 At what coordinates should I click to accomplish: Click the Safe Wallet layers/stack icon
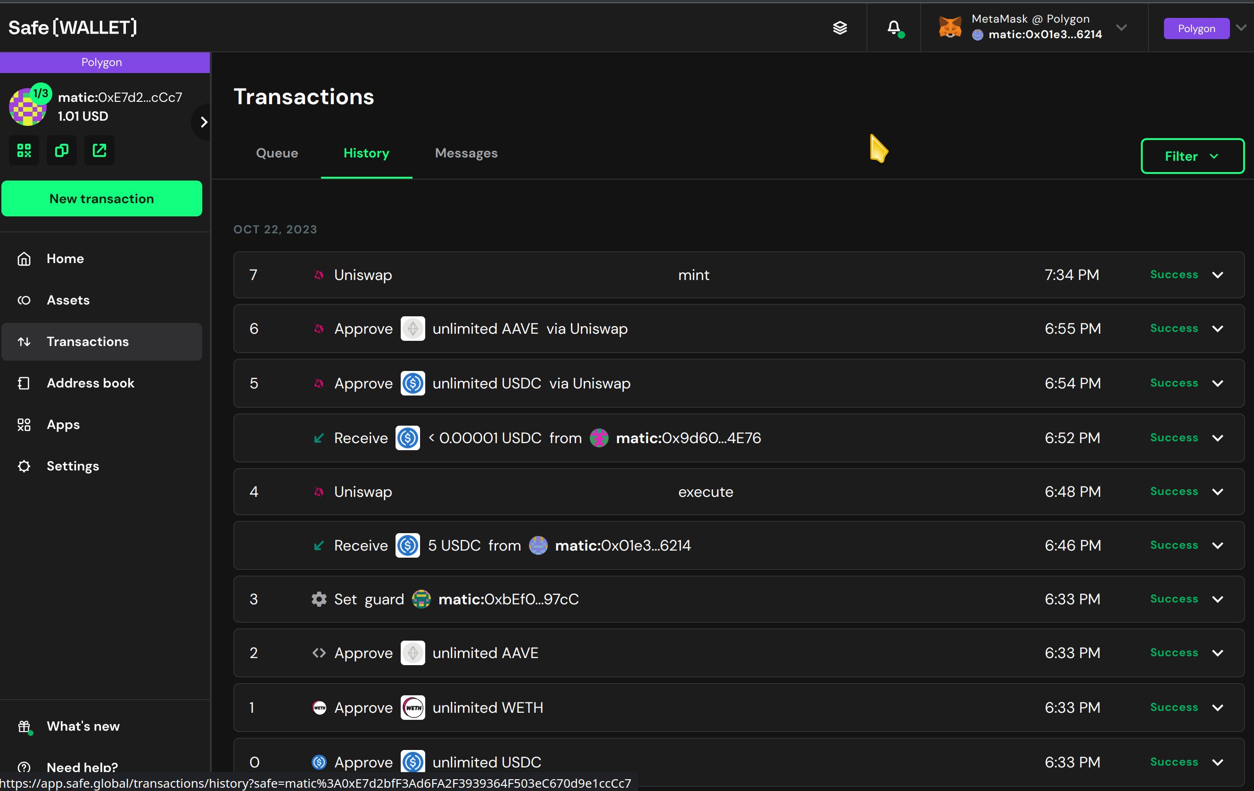pyautogui.click(x=839, y=26)
